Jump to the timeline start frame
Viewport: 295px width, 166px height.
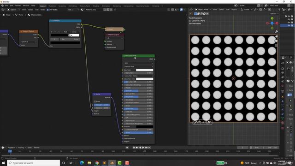click(134, 148)
